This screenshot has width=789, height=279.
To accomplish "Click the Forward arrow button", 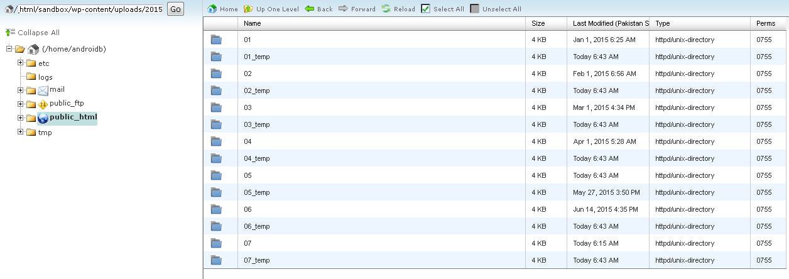I will point(343,9).
